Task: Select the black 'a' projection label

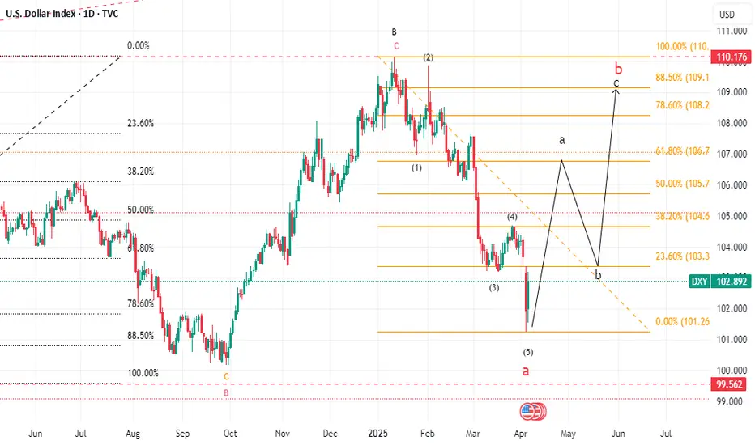Action: click(x=561, y=140)
